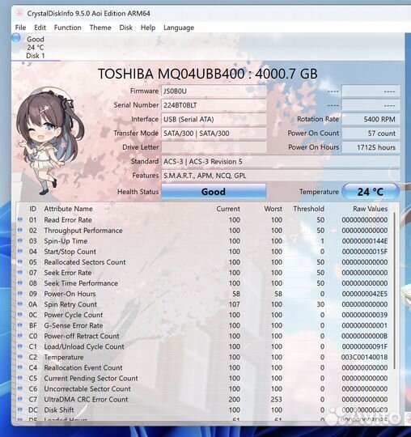The image size is (411, 437).
Task: Click status icon for Power-off Retract Count
Action: click(19, 336)
